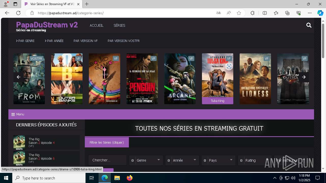Expand the PAR ANNÉE submenu
The height and width of the screenshot is (183, 326).
54,41
